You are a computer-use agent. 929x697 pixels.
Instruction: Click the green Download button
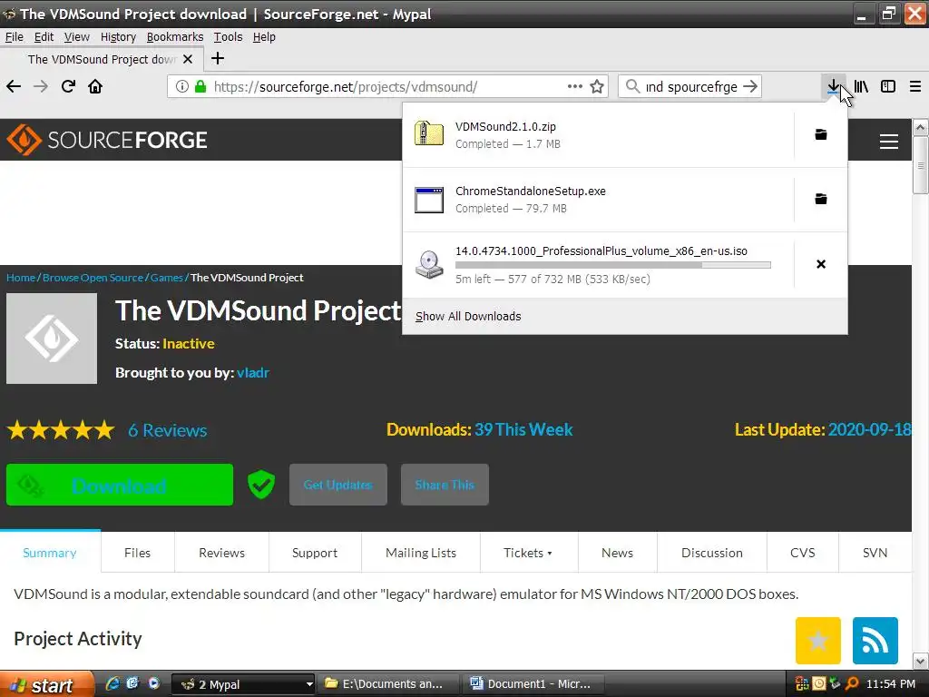pos(120,485)
